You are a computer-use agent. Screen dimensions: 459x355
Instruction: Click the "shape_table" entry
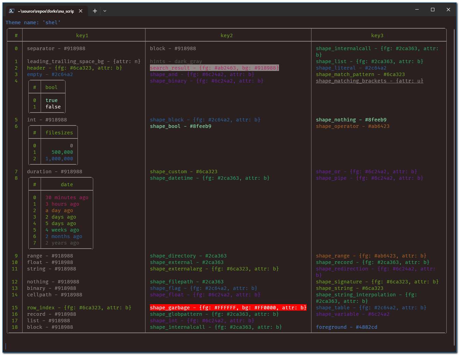click(371, 308)
